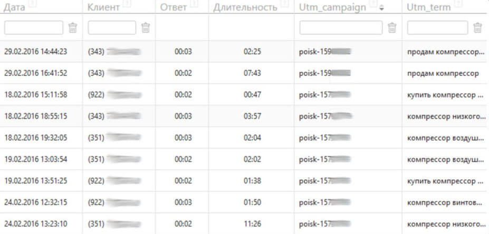Focus the Utm_campaign filter input field
This screenshot has width=489, height=234.
[x=341, y=28]
